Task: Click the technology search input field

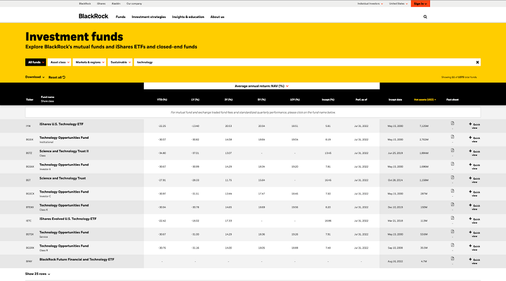Action: (304, 62)
